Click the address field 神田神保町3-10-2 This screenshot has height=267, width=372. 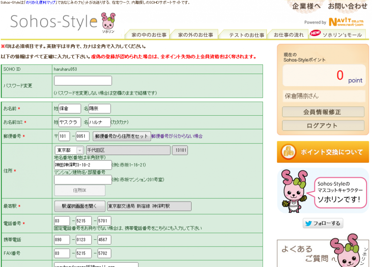tap(83, 165)
